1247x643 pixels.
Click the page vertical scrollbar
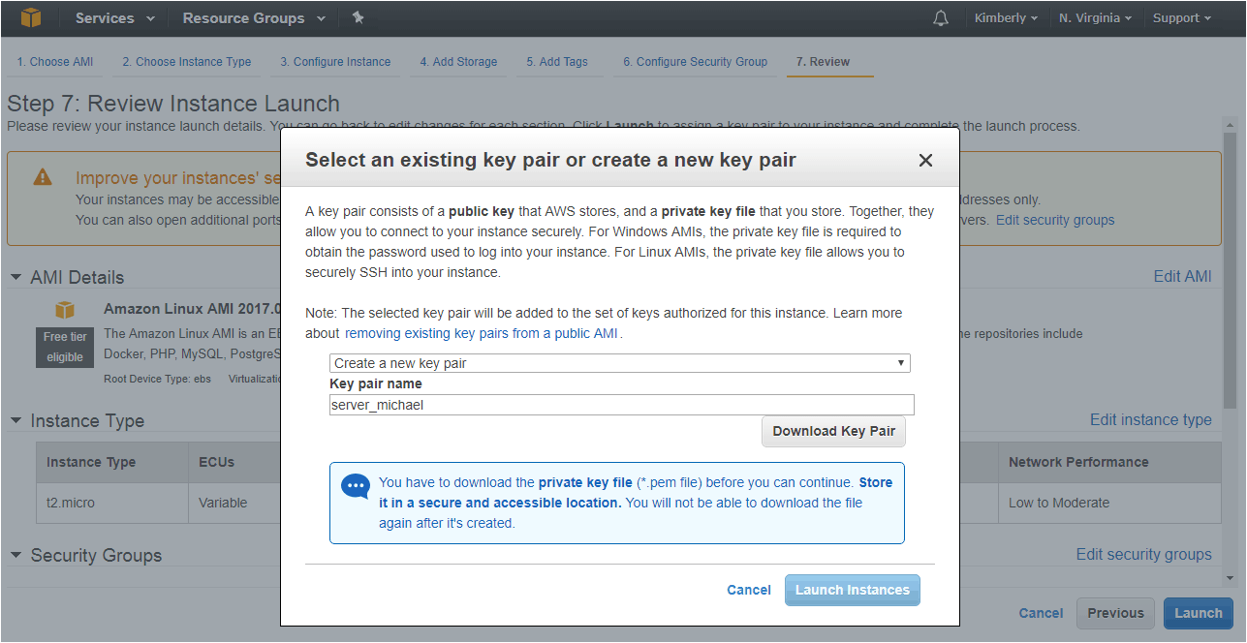(1230, 271)
